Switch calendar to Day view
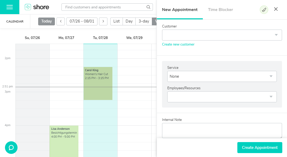 (x=129, y=21)
